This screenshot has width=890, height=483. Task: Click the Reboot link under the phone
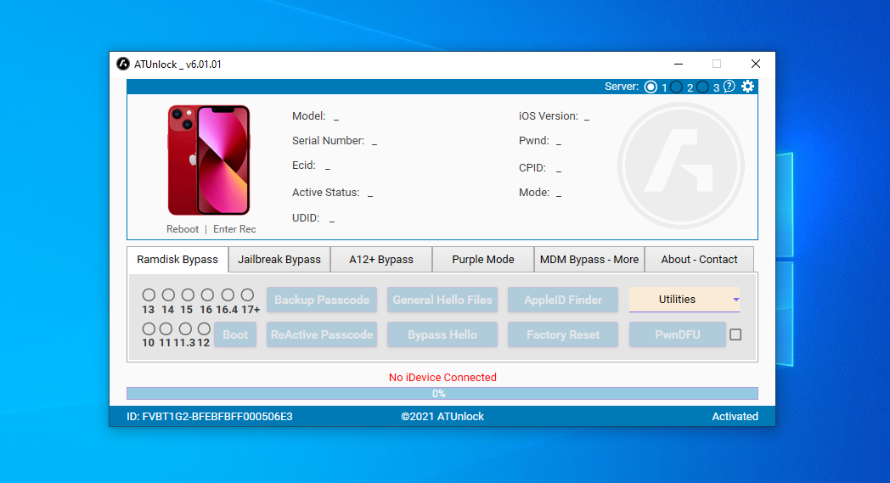point(183,229)
